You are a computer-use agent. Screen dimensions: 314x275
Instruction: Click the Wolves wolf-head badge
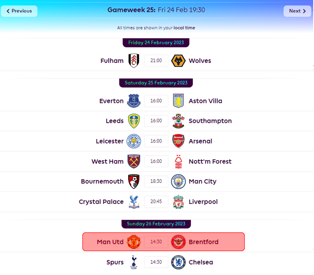[178, 61]
